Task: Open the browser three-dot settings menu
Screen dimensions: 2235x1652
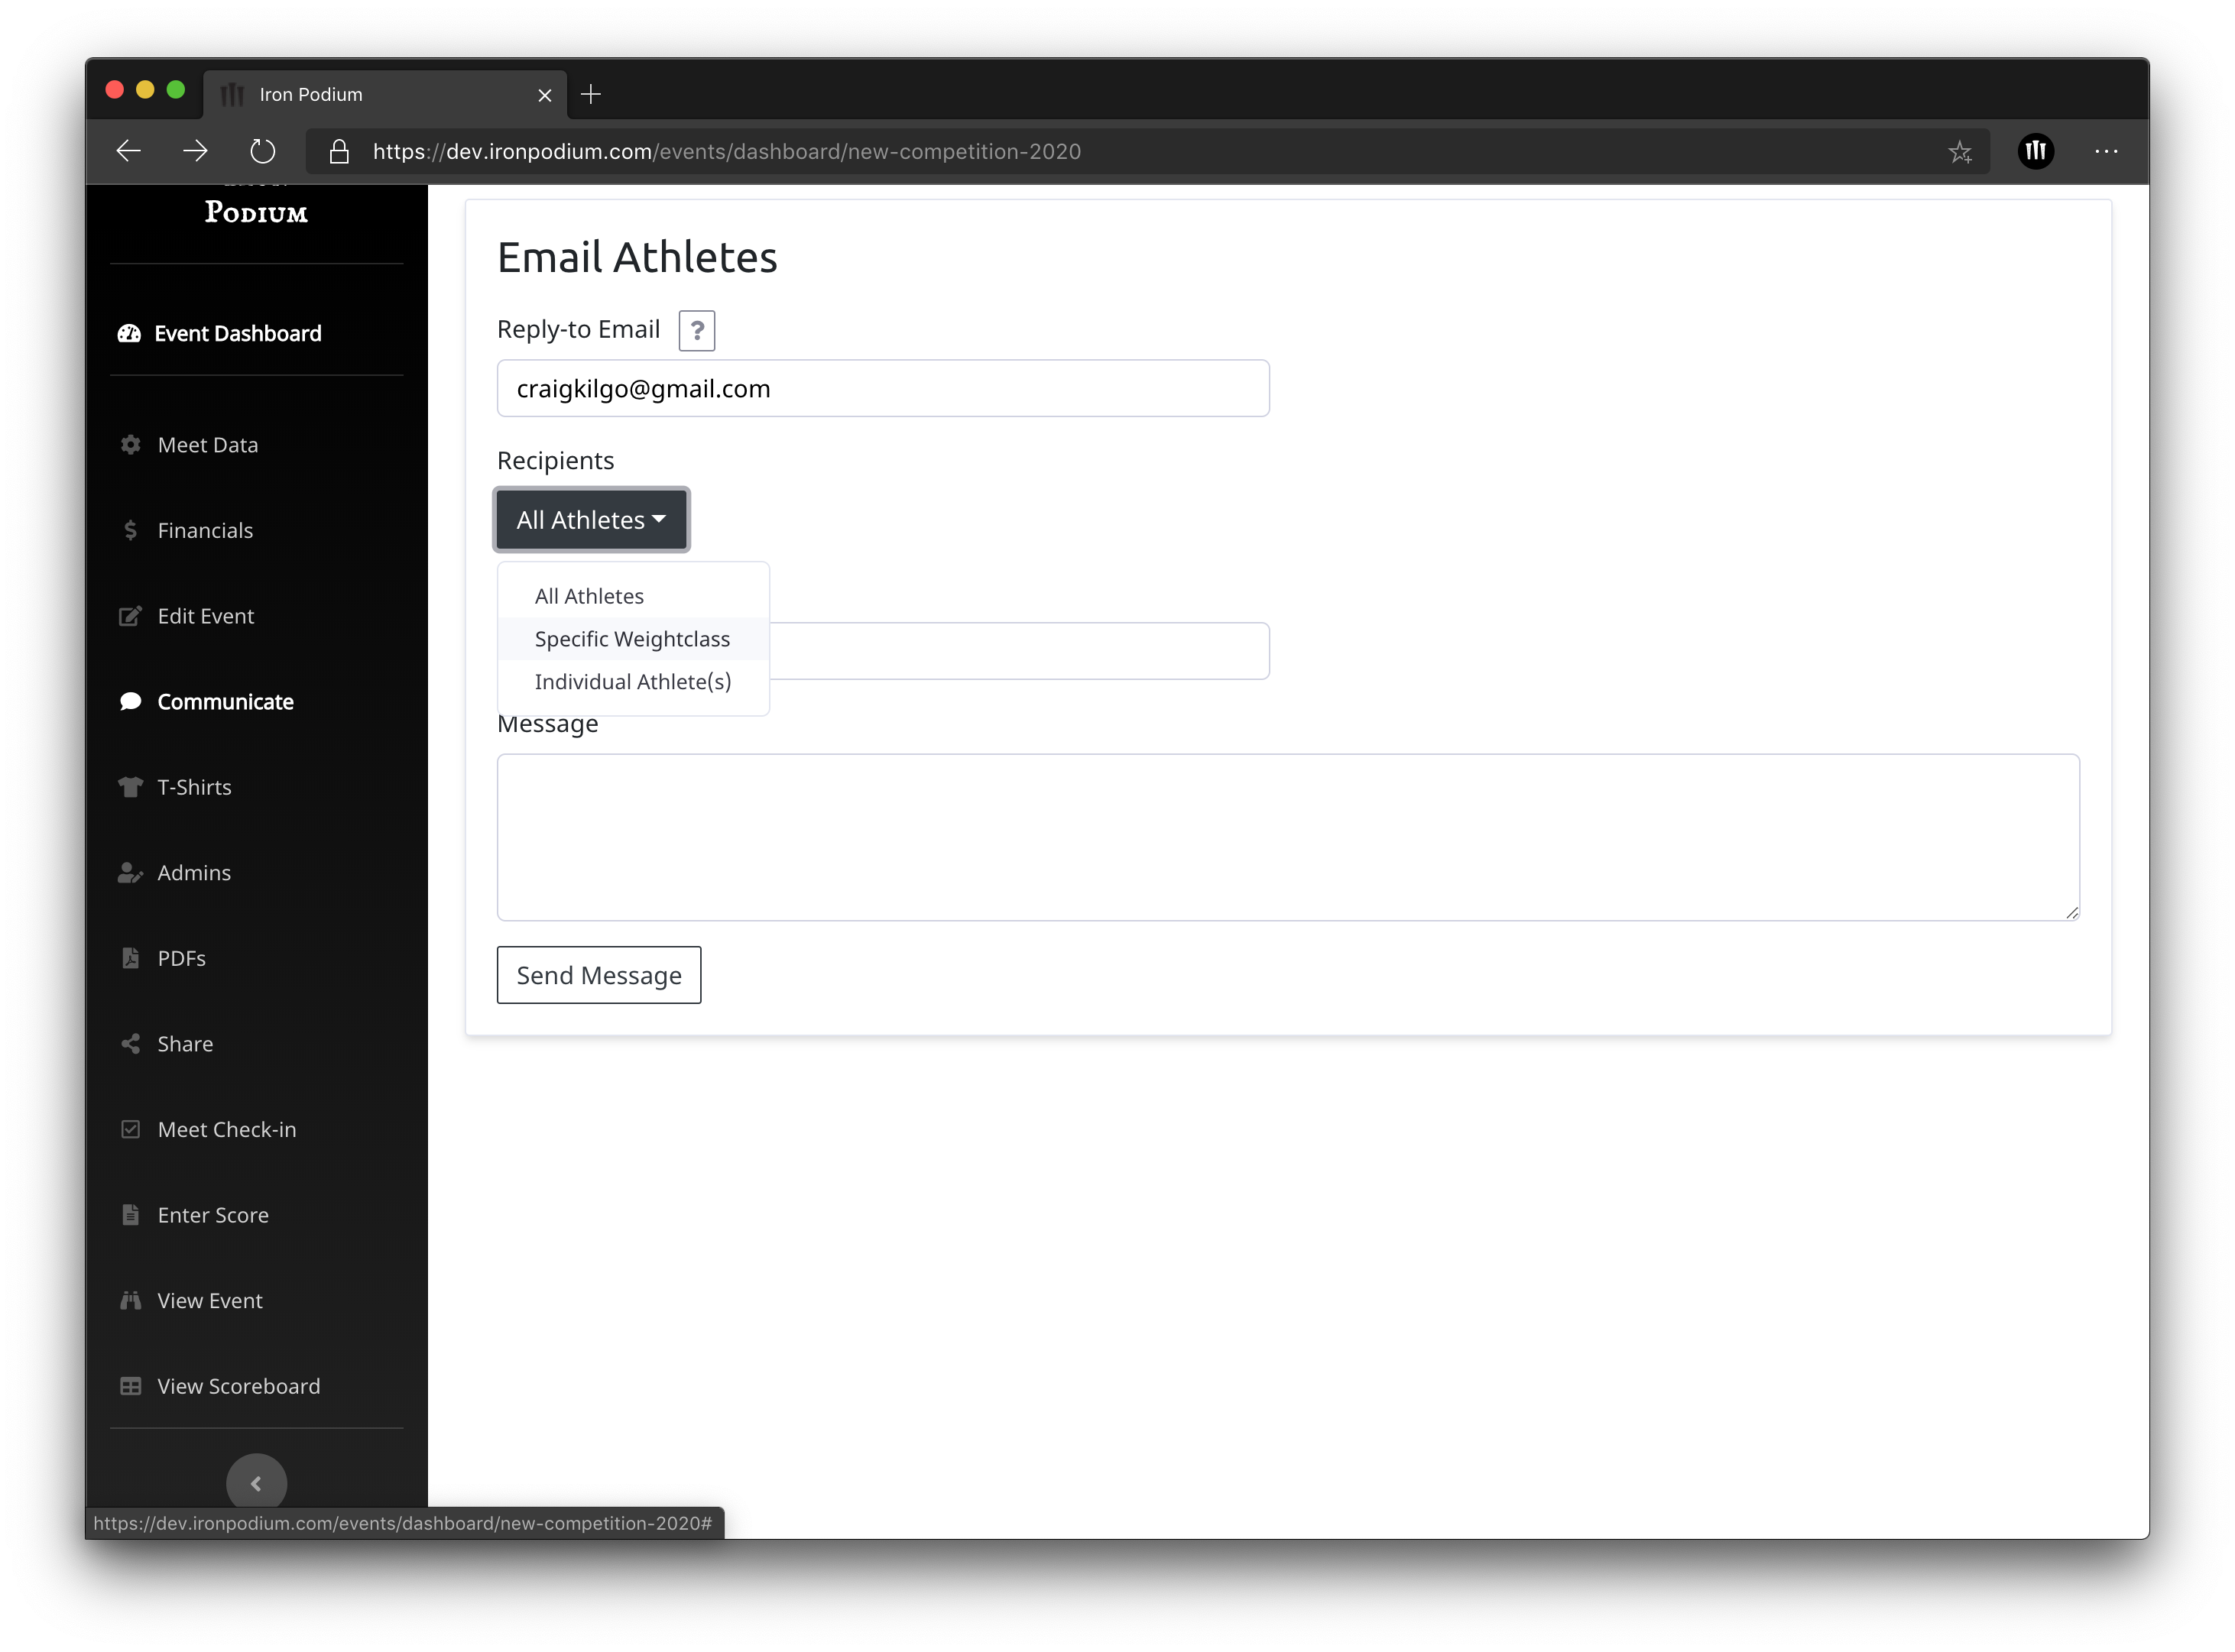Action: [2107, 151]
